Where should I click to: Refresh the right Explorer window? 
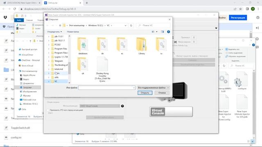(224, 66)
